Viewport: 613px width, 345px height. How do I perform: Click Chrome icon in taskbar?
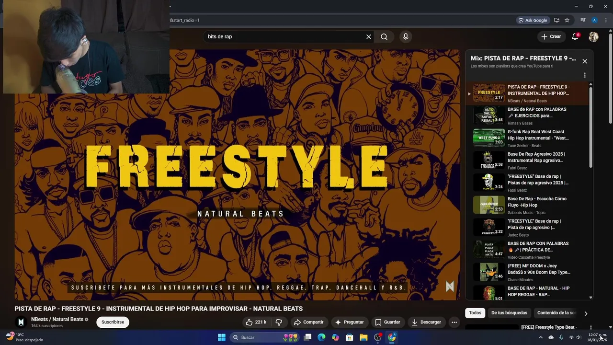(392, 337)
